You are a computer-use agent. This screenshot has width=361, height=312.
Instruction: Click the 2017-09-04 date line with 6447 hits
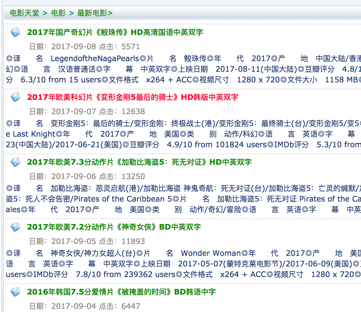pyautogui.click(x=84, y=306)
